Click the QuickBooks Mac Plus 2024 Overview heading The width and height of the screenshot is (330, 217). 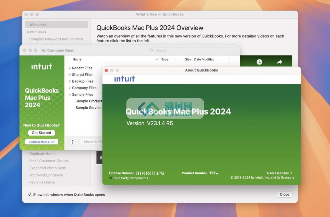click(150, 28)
